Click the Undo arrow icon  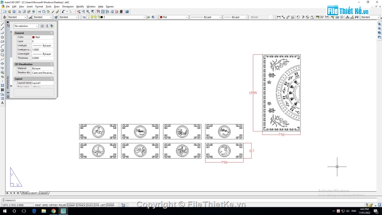click(64, 11)
